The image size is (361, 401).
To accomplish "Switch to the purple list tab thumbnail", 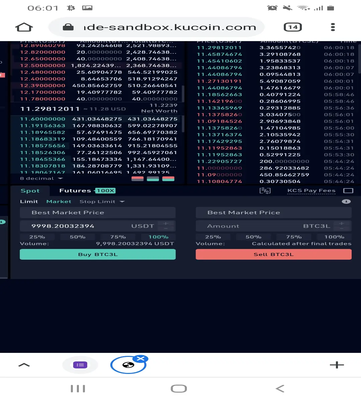I will tap(80, 365).
